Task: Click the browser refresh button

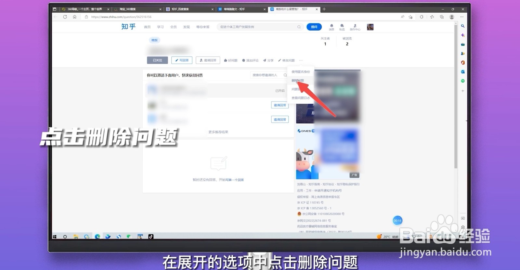Action: coord(65,17)
